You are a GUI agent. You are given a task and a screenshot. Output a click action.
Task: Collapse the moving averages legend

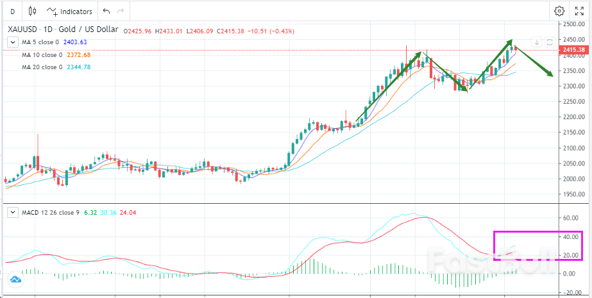point(13,42)
